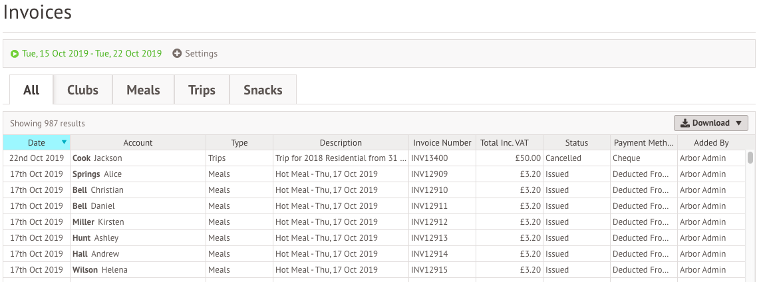Sort by the Status column header
Image resolution: width=759 pixels, height=282 pixels.
tap(577, 143)
